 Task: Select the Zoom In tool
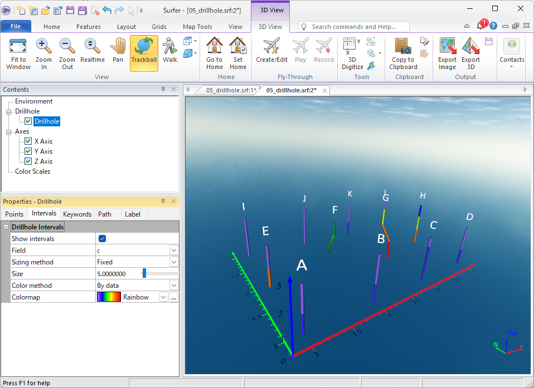43,53
